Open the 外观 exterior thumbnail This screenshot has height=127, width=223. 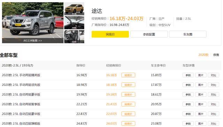(74, 9)
